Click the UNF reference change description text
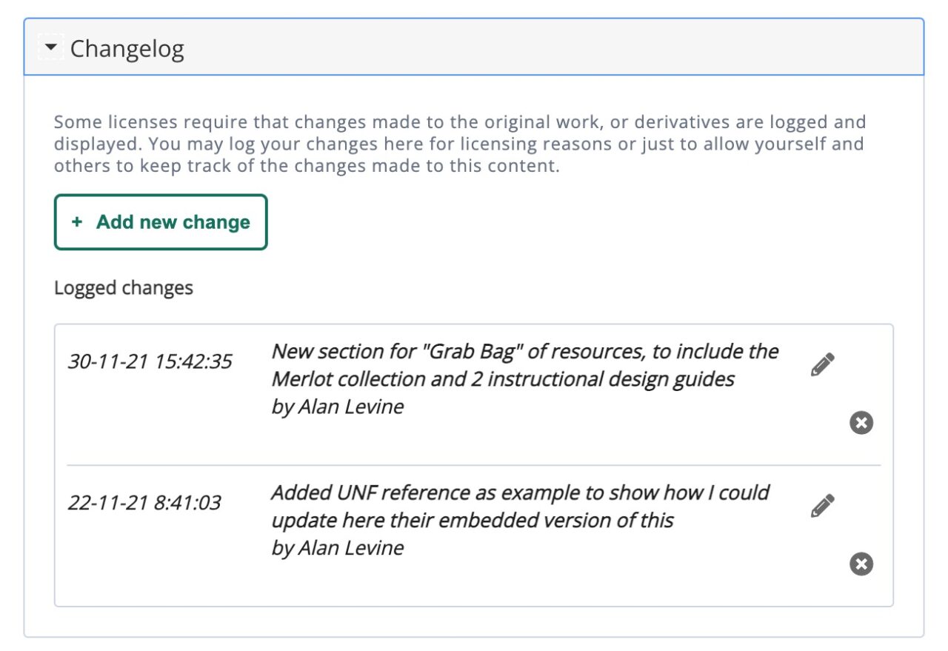The height and width of the screenshot is (651, 948). (x=521, y=507)
